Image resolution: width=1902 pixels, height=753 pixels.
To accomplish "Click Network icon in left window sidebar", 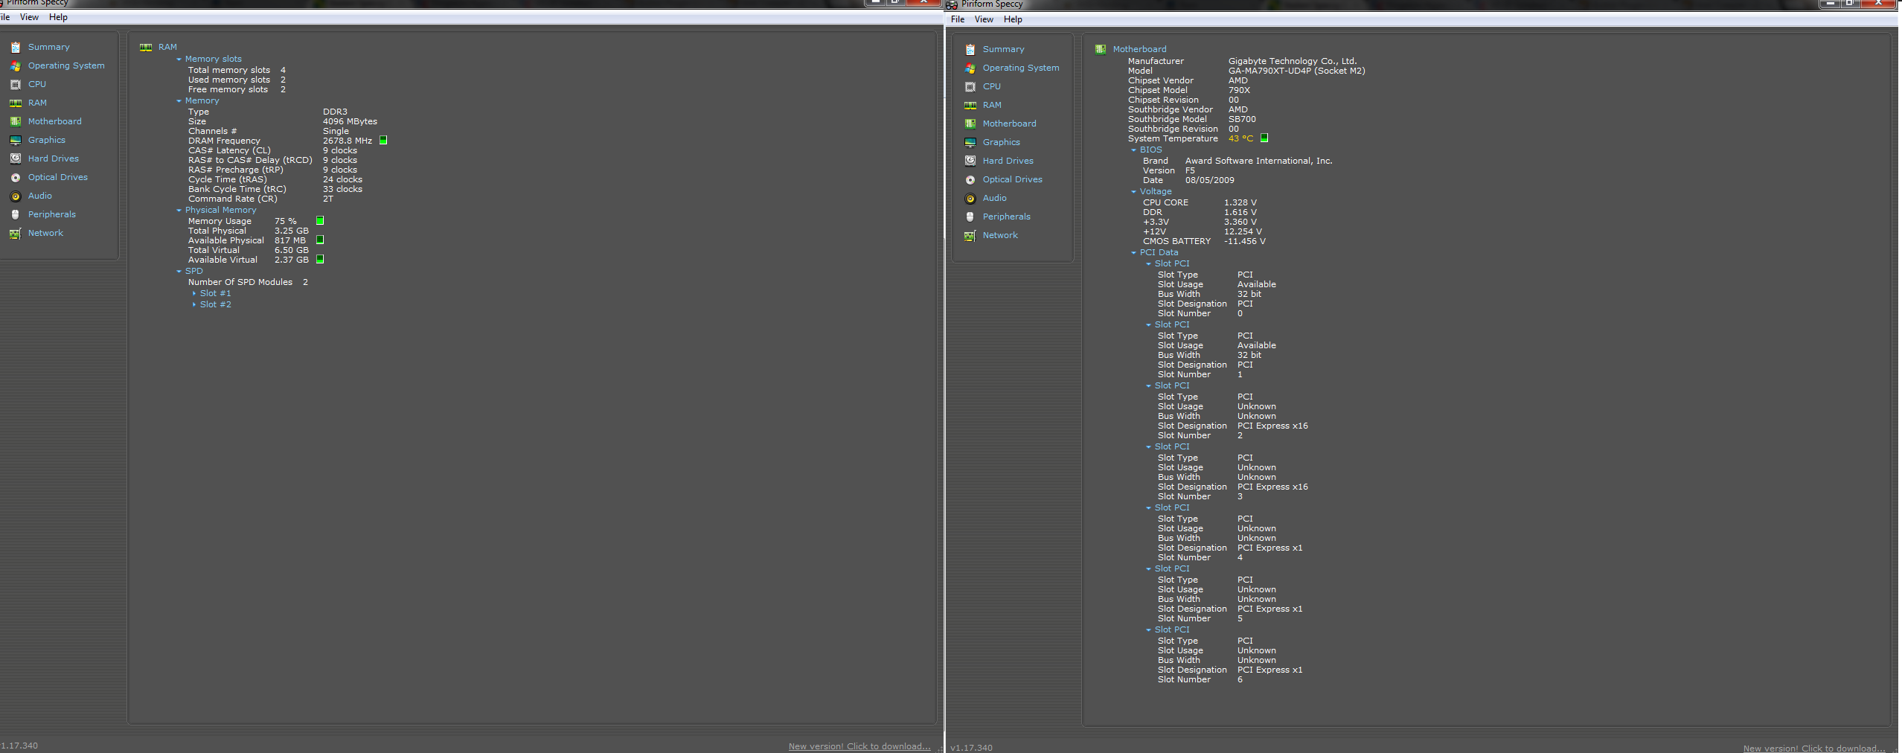I will pos(16,233).
